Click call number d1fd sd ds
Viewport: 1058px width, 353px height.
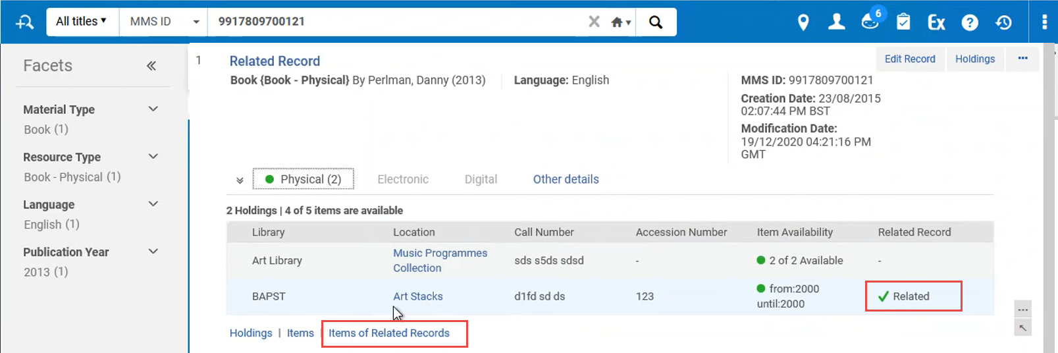[x=540, y=296]
